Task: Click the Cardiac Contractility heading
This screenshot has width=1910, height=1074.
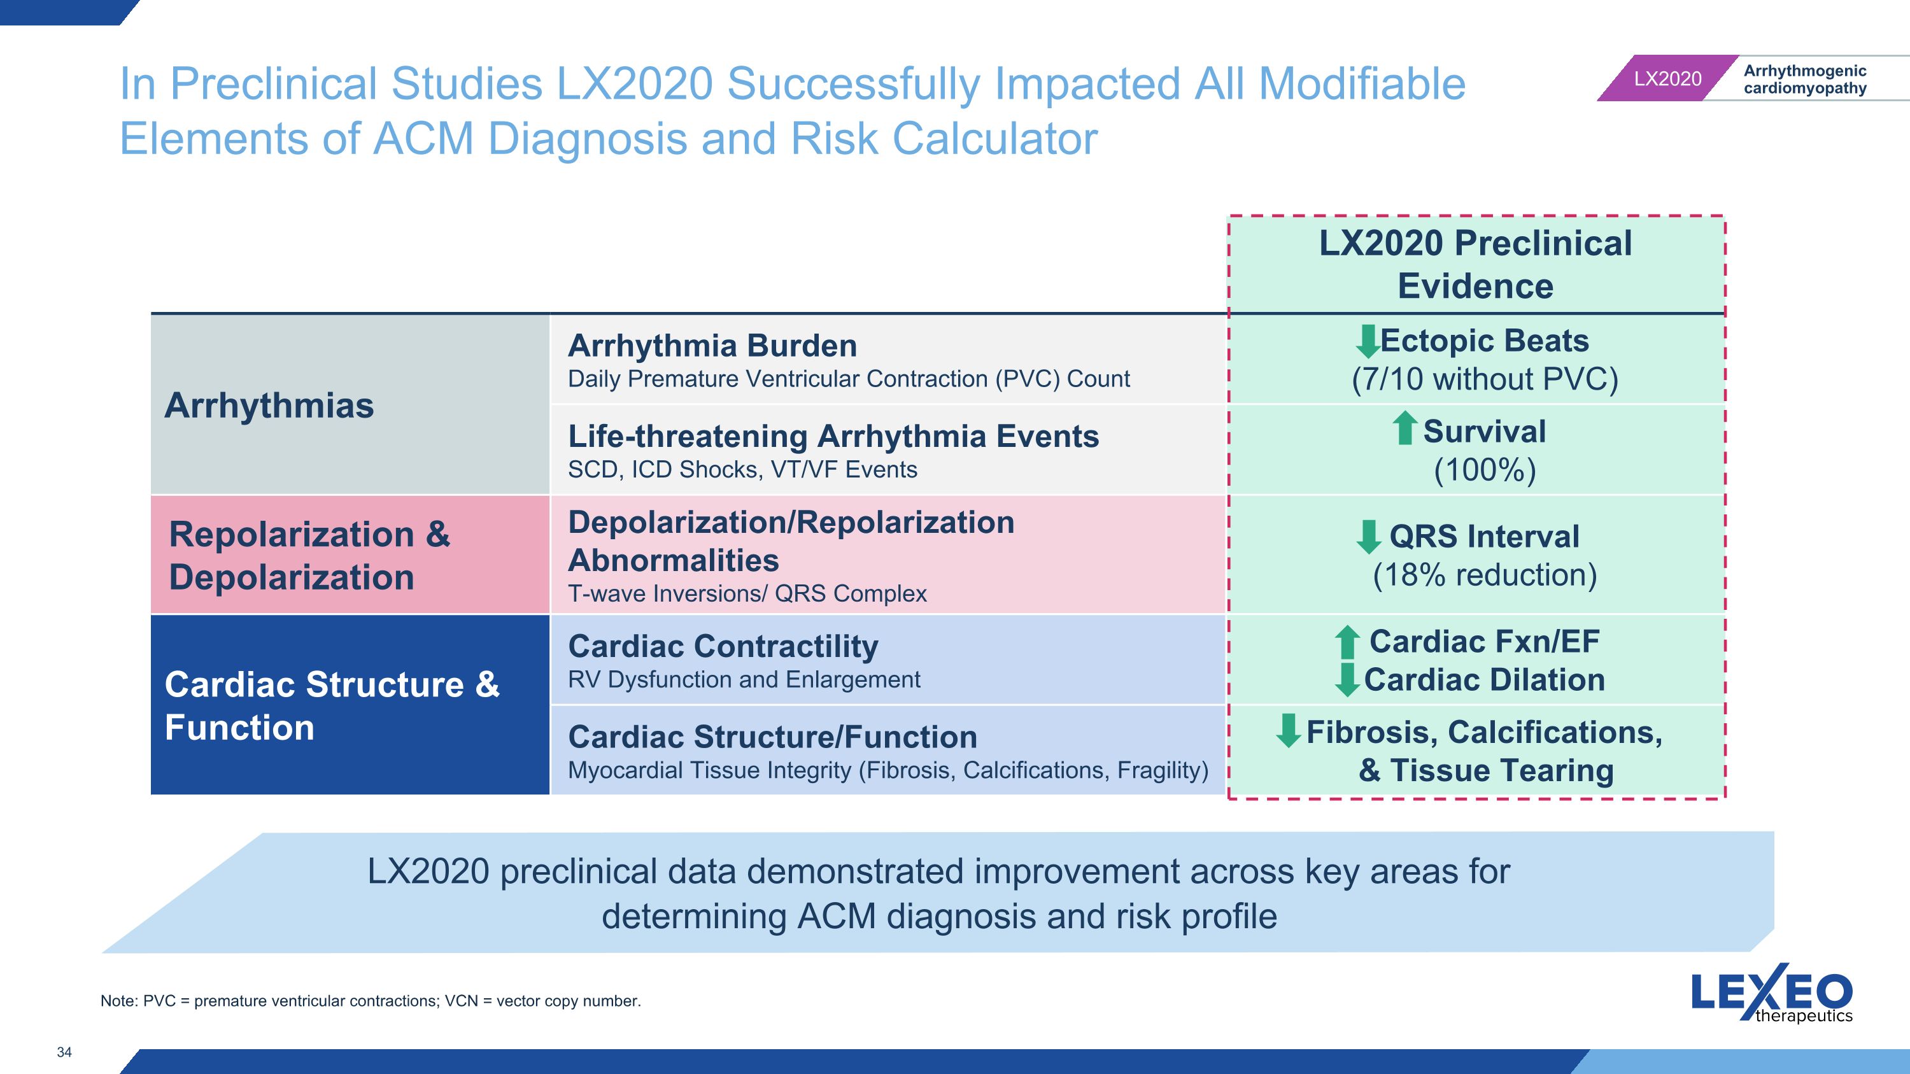Action: [723, 646]
